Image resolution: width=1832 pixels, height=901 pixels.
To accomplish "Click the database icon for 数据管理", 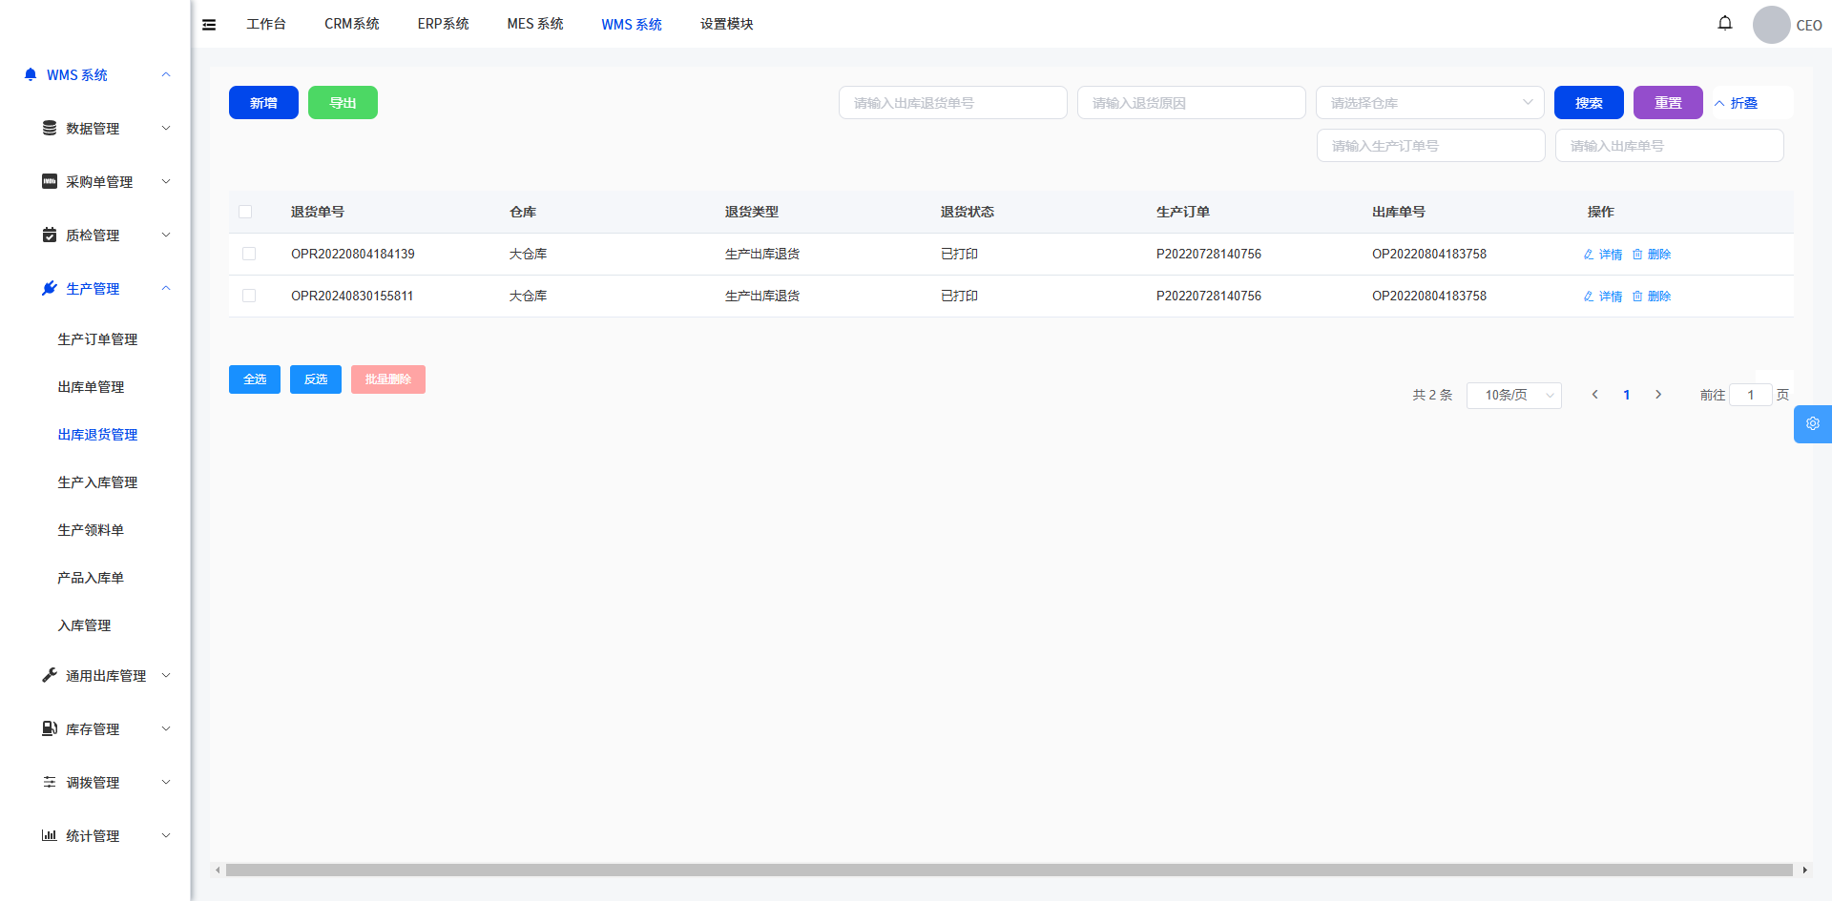I will (x=50, y=128).
